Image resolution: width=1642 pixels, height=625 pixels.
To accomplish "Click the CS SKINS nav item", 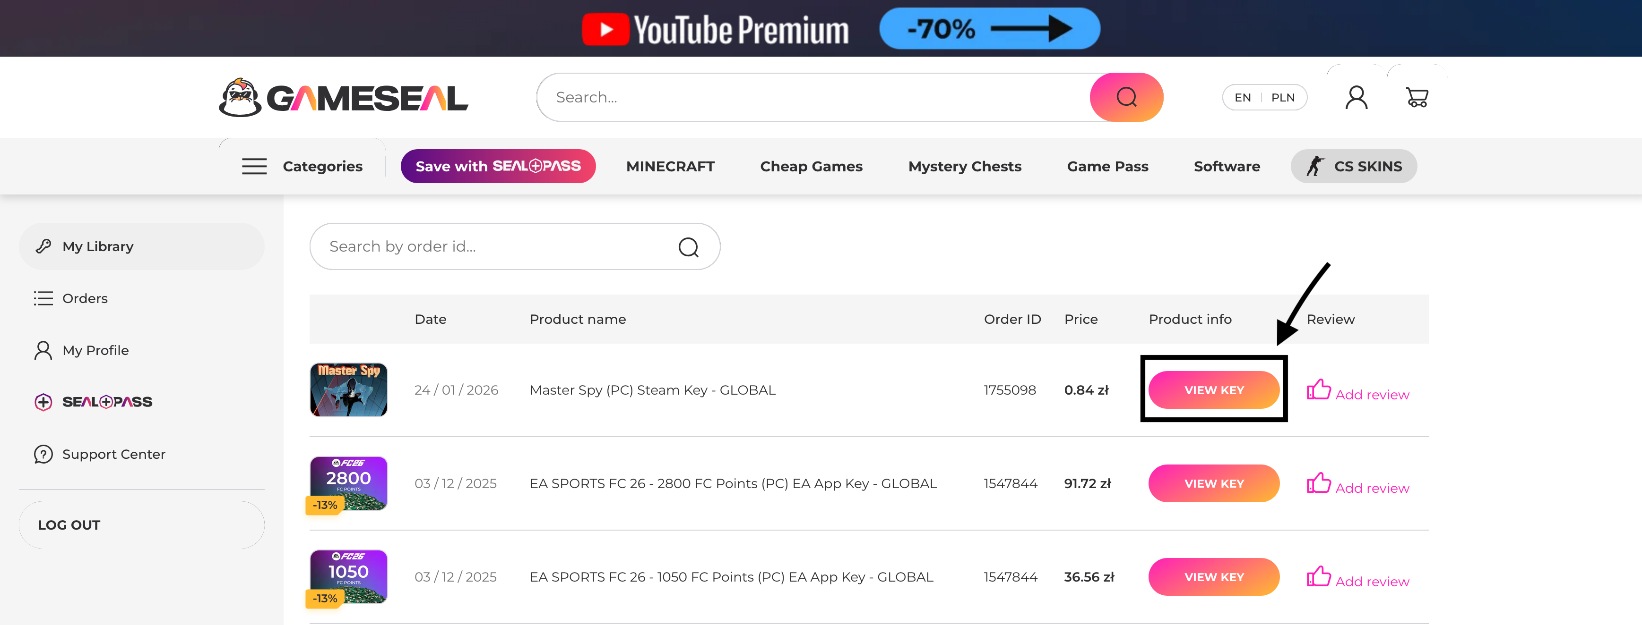I will coord(1353,167).
